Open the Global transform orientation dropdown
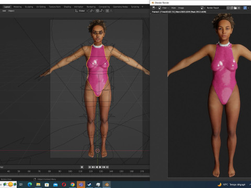This screenshot has width=251, height=188. coord(82,11)
